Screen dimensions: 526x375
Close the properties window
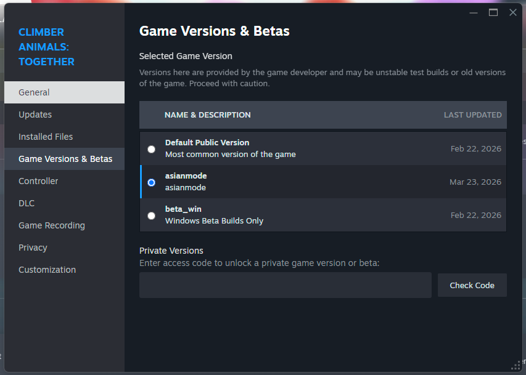pyautogui.click(x=512, y=12)
